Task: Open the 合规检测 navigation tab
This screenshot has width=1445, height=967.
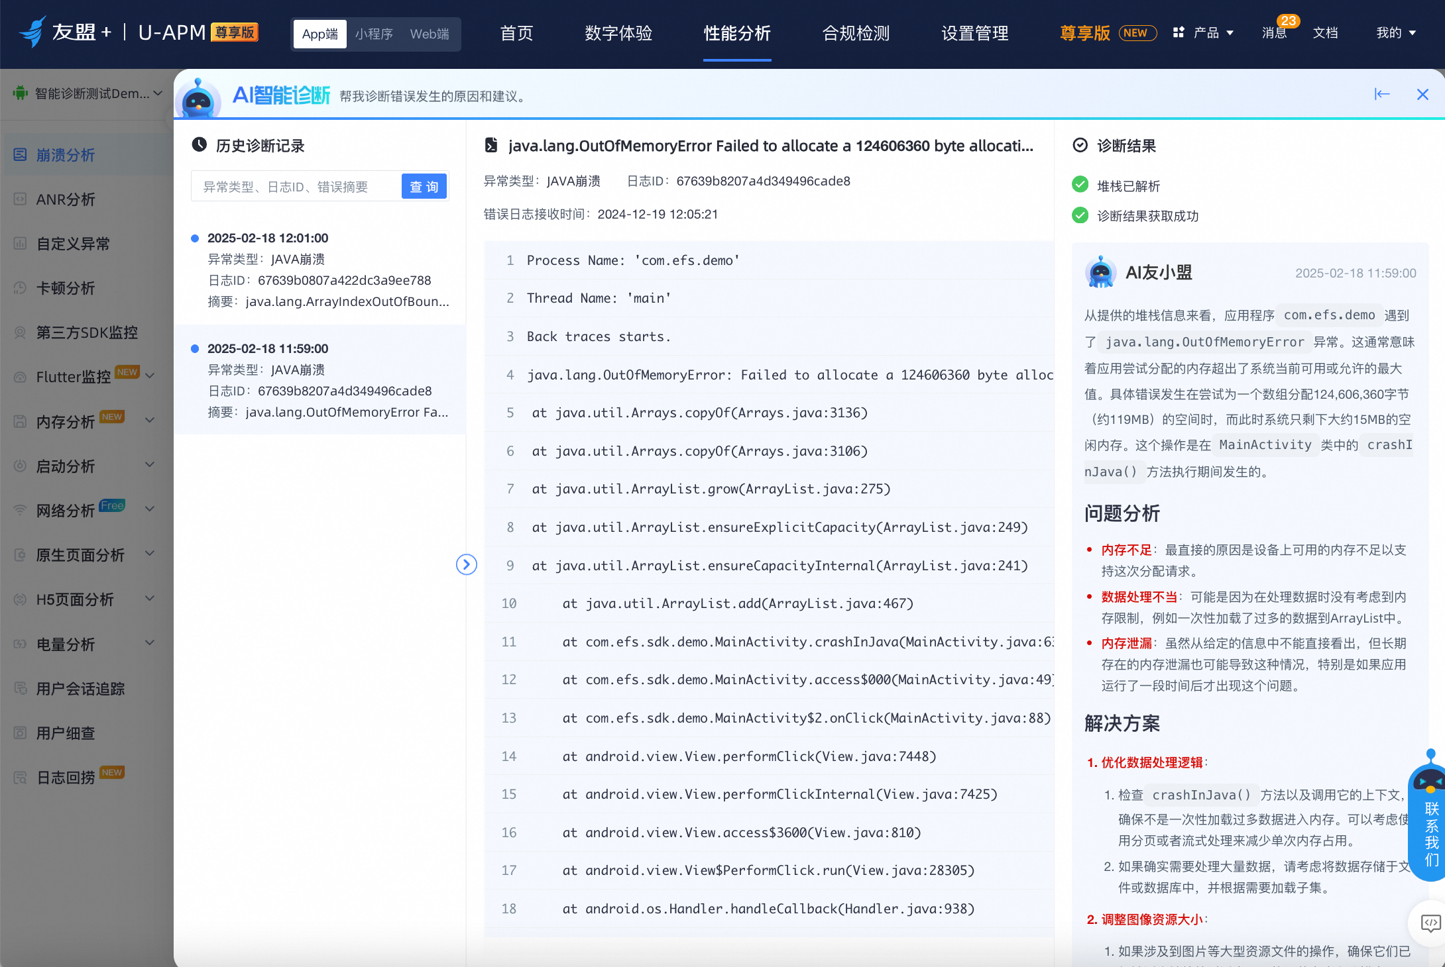Action: tap(856, 33)
